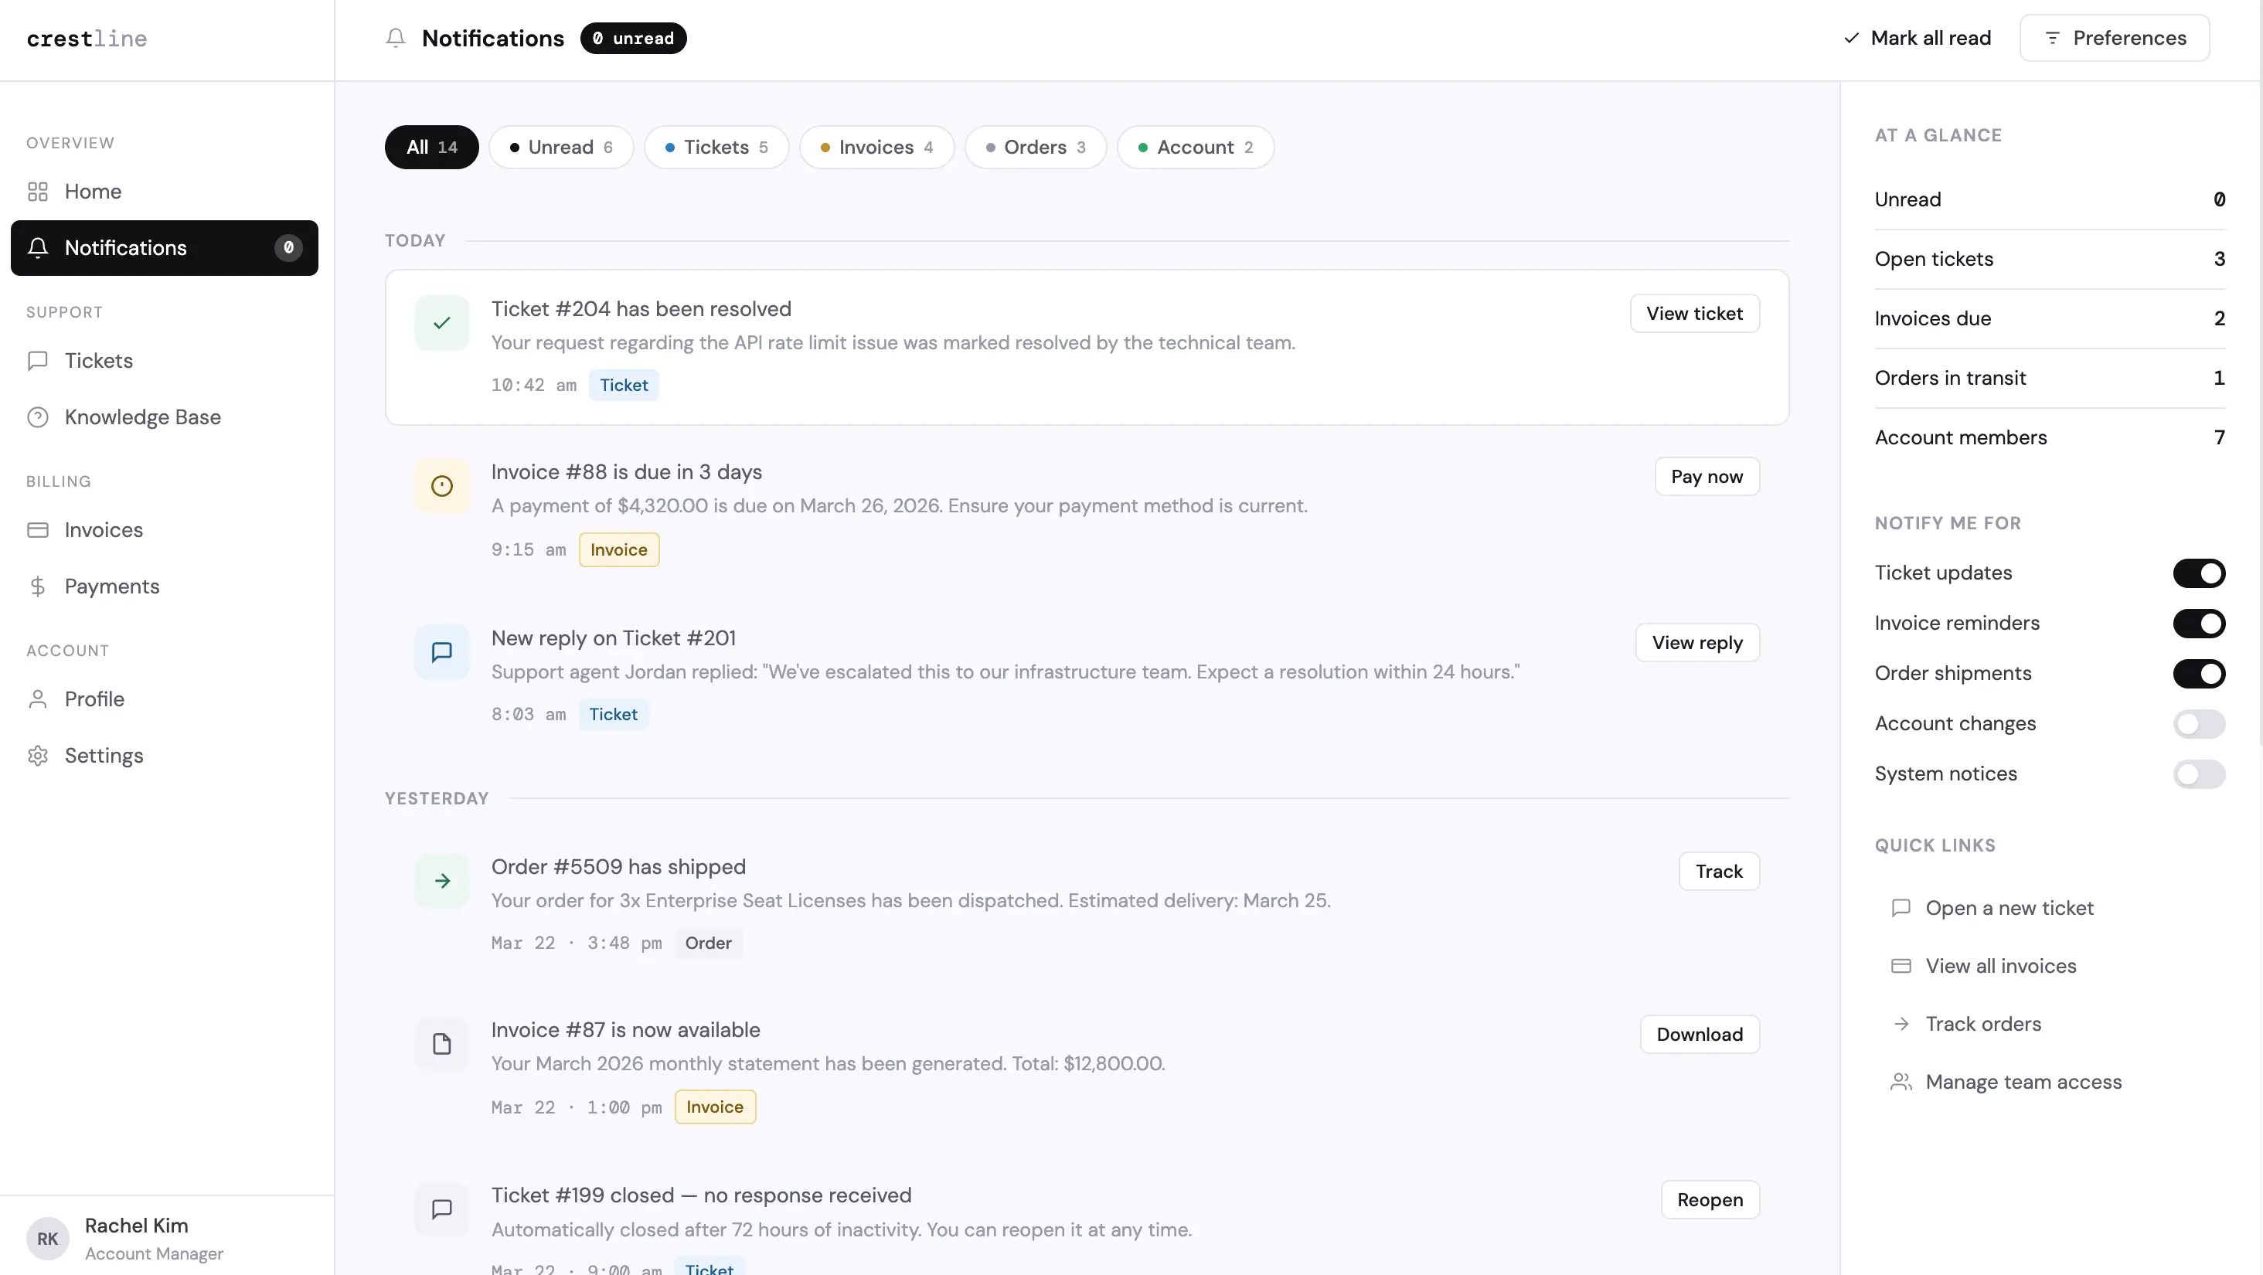
Task: Click the arrow icon next to Track orders
Action: tap(1901, 1024)
